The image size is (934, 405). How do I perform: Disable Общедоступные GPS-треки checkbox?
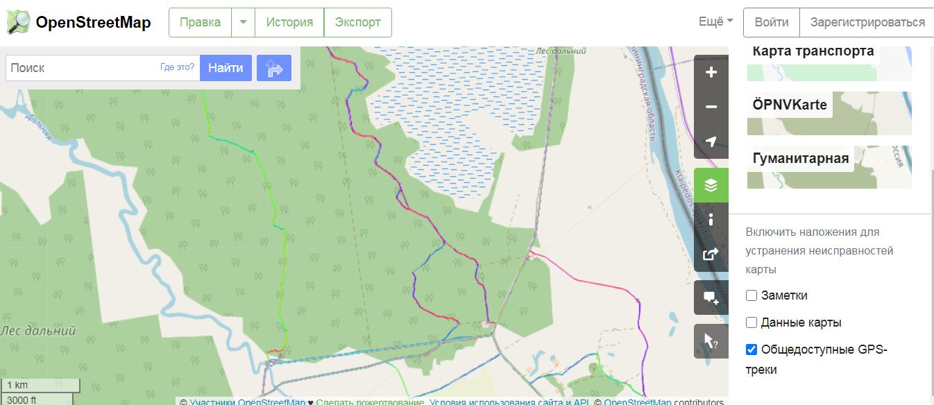(752, 350)
